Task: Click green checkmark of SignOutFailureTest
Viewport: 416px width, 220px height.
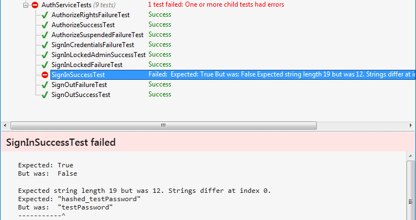Action: (x=45, y=85)
